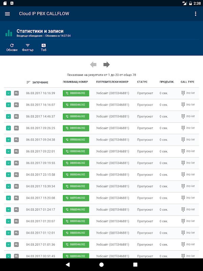Go to previous results page arrow
This screenshot has height=271, width=203.
coord(93,64)
